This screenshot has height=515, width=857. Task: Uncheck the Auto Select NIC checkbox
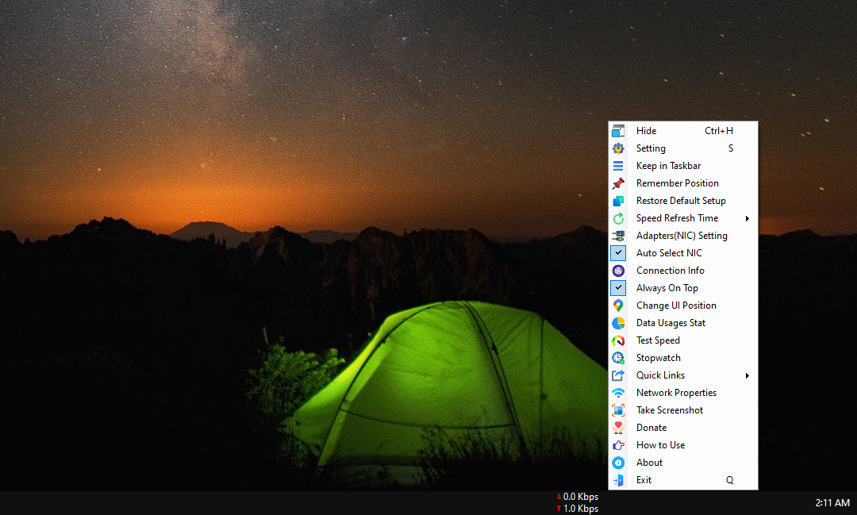point(618,253)
